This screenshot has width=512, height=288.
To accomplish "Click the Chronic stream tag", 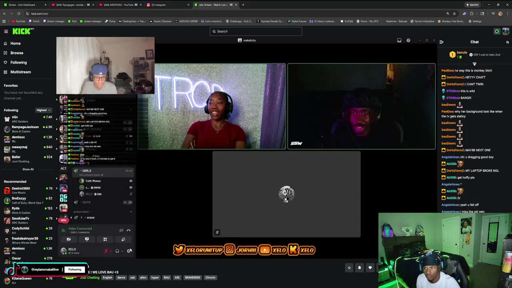I will [210, 278].
